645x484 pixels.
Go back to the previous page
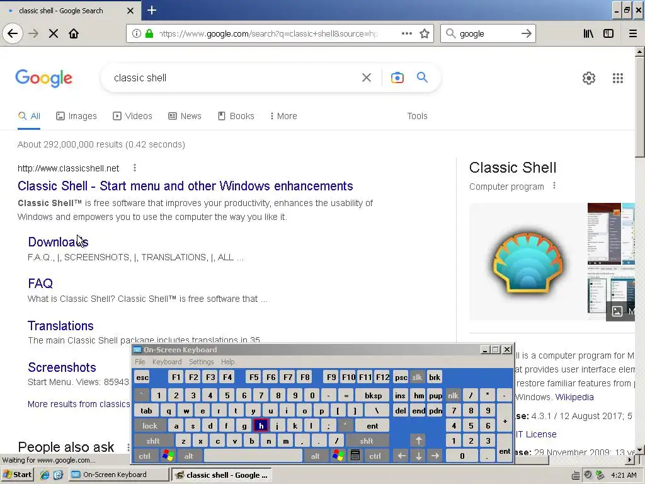pos(13,33)
